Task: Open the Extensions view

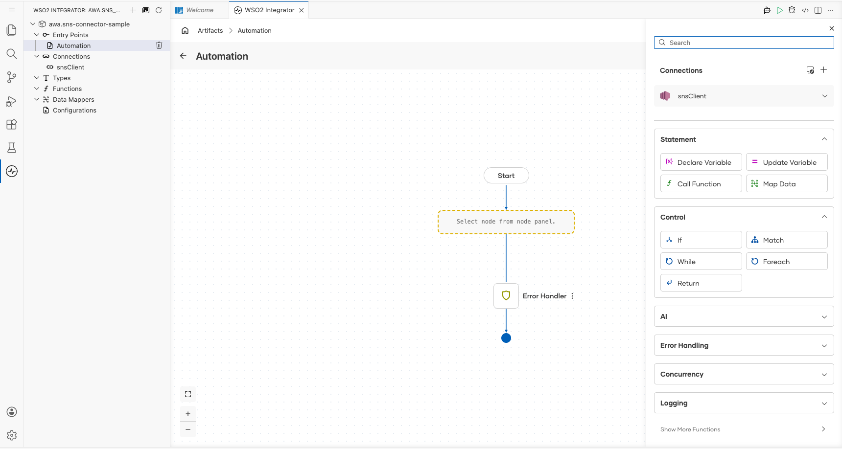Action: point(12,124)
